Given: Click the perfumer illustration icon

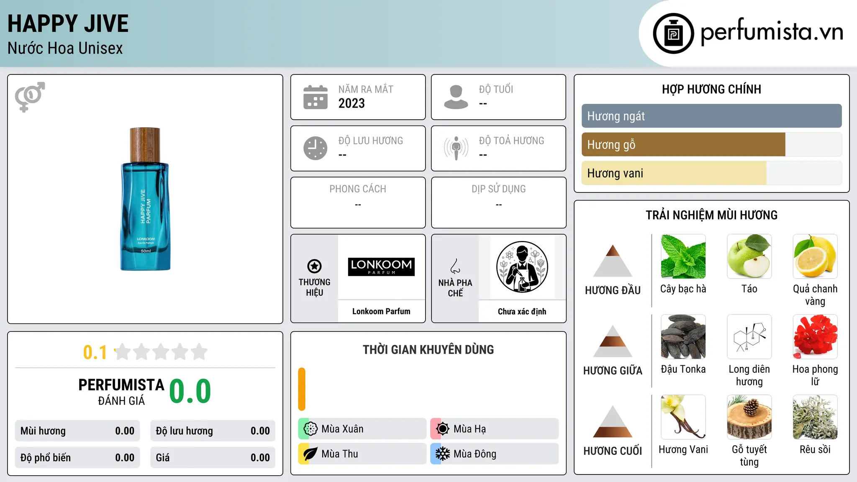Looking at the screenshot, I should tap(522, 267).
